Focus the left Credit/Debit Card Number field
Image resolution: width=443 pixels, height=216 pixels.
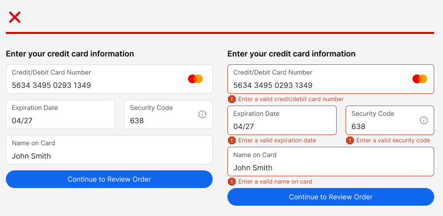point(94,80)
